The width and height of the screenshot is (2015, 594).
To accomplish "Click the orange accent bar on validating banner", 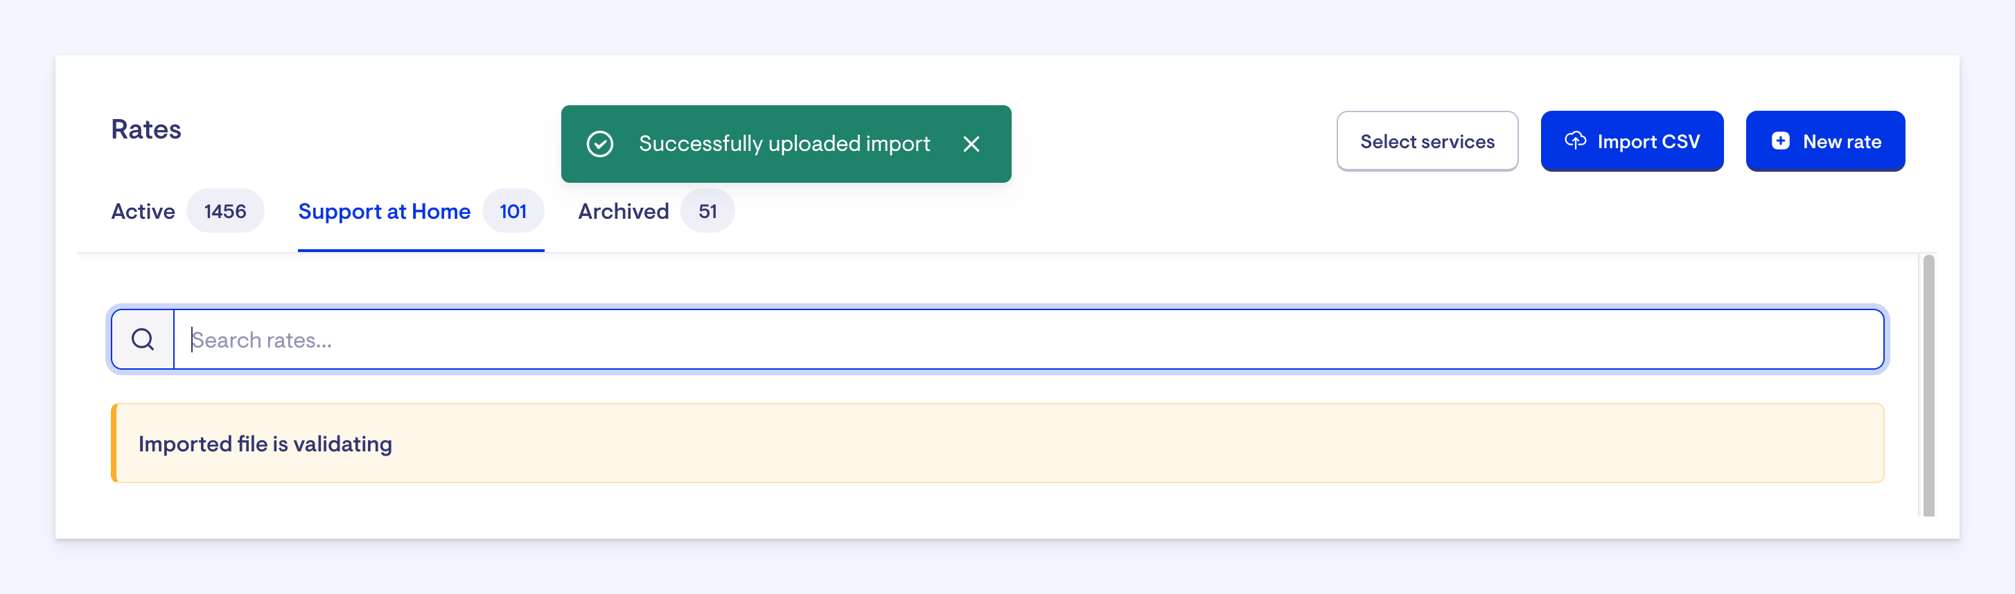I will tap(114, 443).
